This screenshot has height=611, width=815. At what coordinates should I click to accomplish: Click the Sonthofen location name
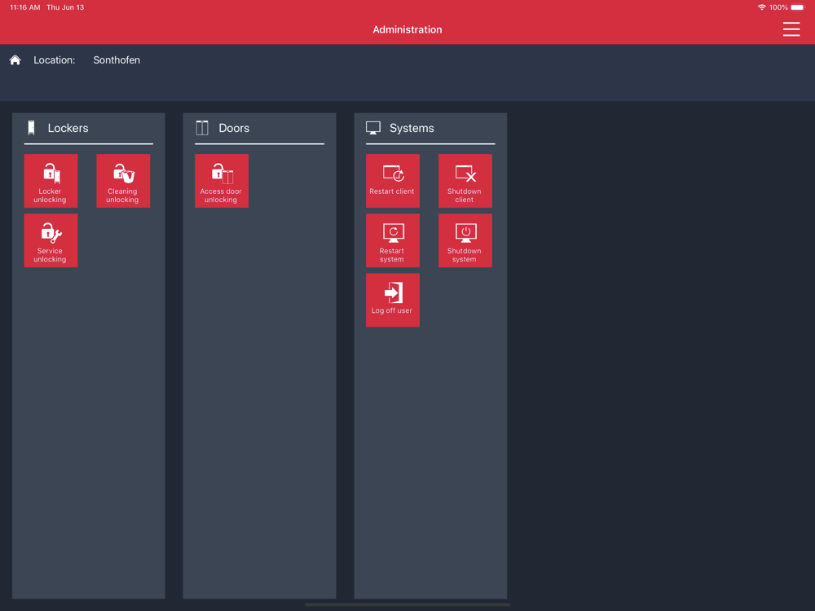point(117,60)
